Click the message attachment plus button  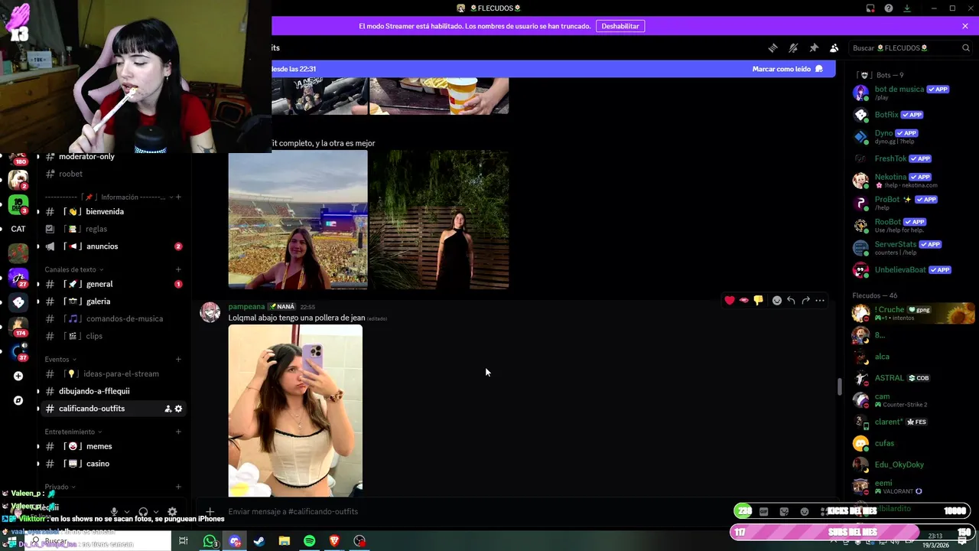tap(210, 511)
